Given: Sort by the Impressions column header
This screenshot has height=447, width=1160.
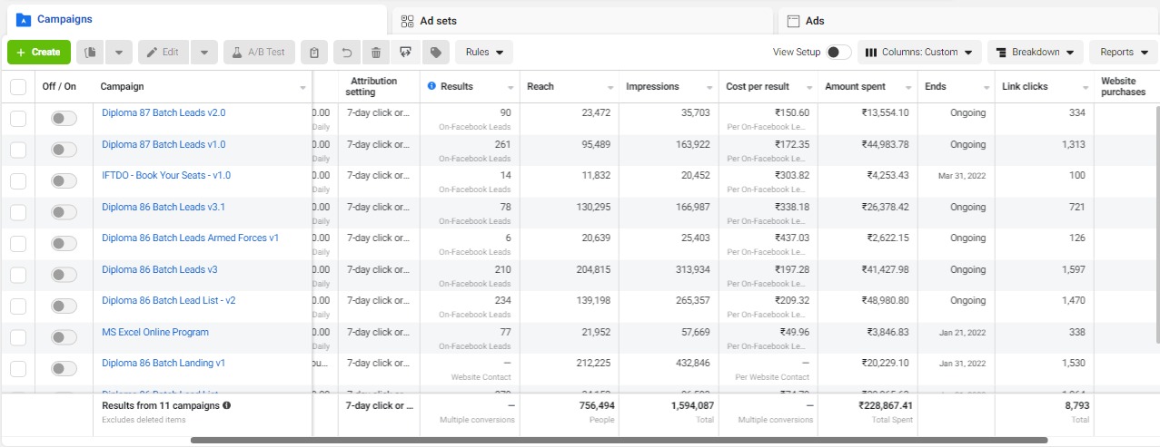Looking at the screenshot, I should [x=669, y=87].
